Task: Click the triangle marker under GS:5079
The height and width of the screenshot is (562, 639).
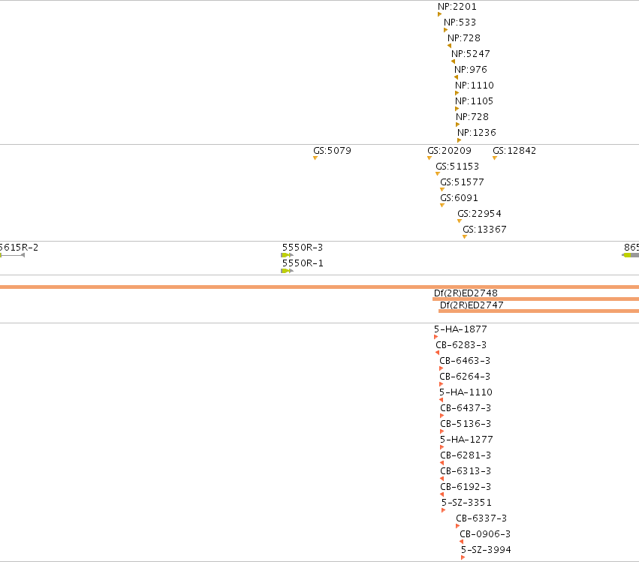Action: coord(315,158)
